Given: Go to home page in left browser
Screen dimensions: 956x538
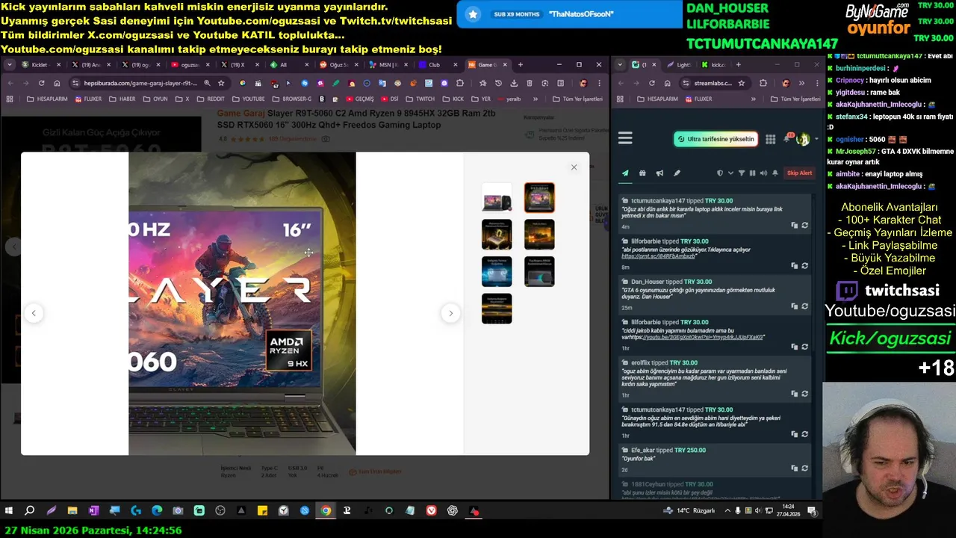Looking at the screenshot, I should click(57, 83).
